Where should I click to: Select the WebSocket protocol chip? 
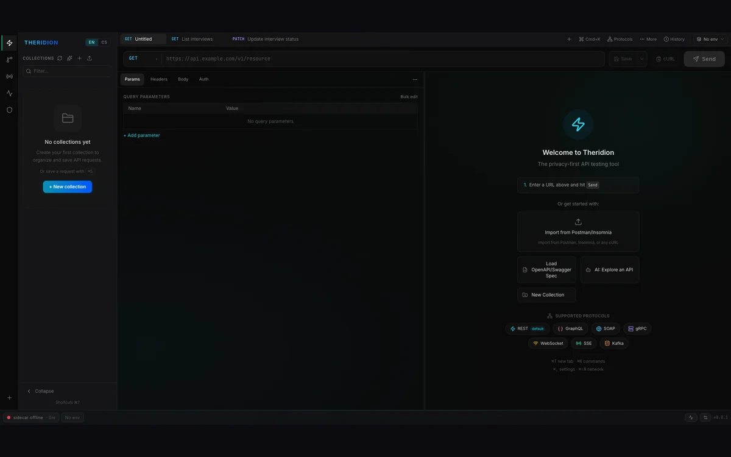pos(548,343)
